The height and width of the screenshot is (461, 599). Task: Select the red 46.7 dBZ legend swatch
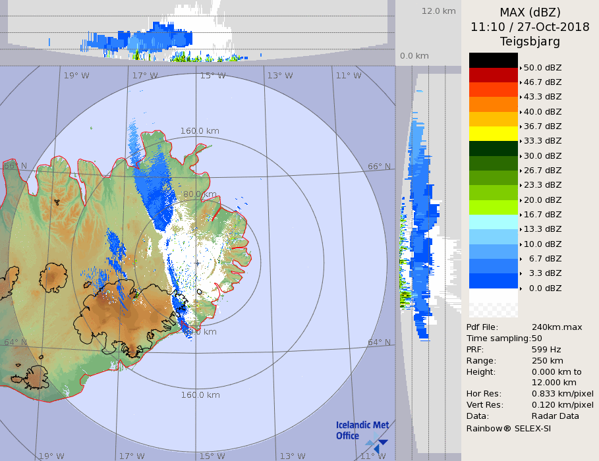pos(493,75)
